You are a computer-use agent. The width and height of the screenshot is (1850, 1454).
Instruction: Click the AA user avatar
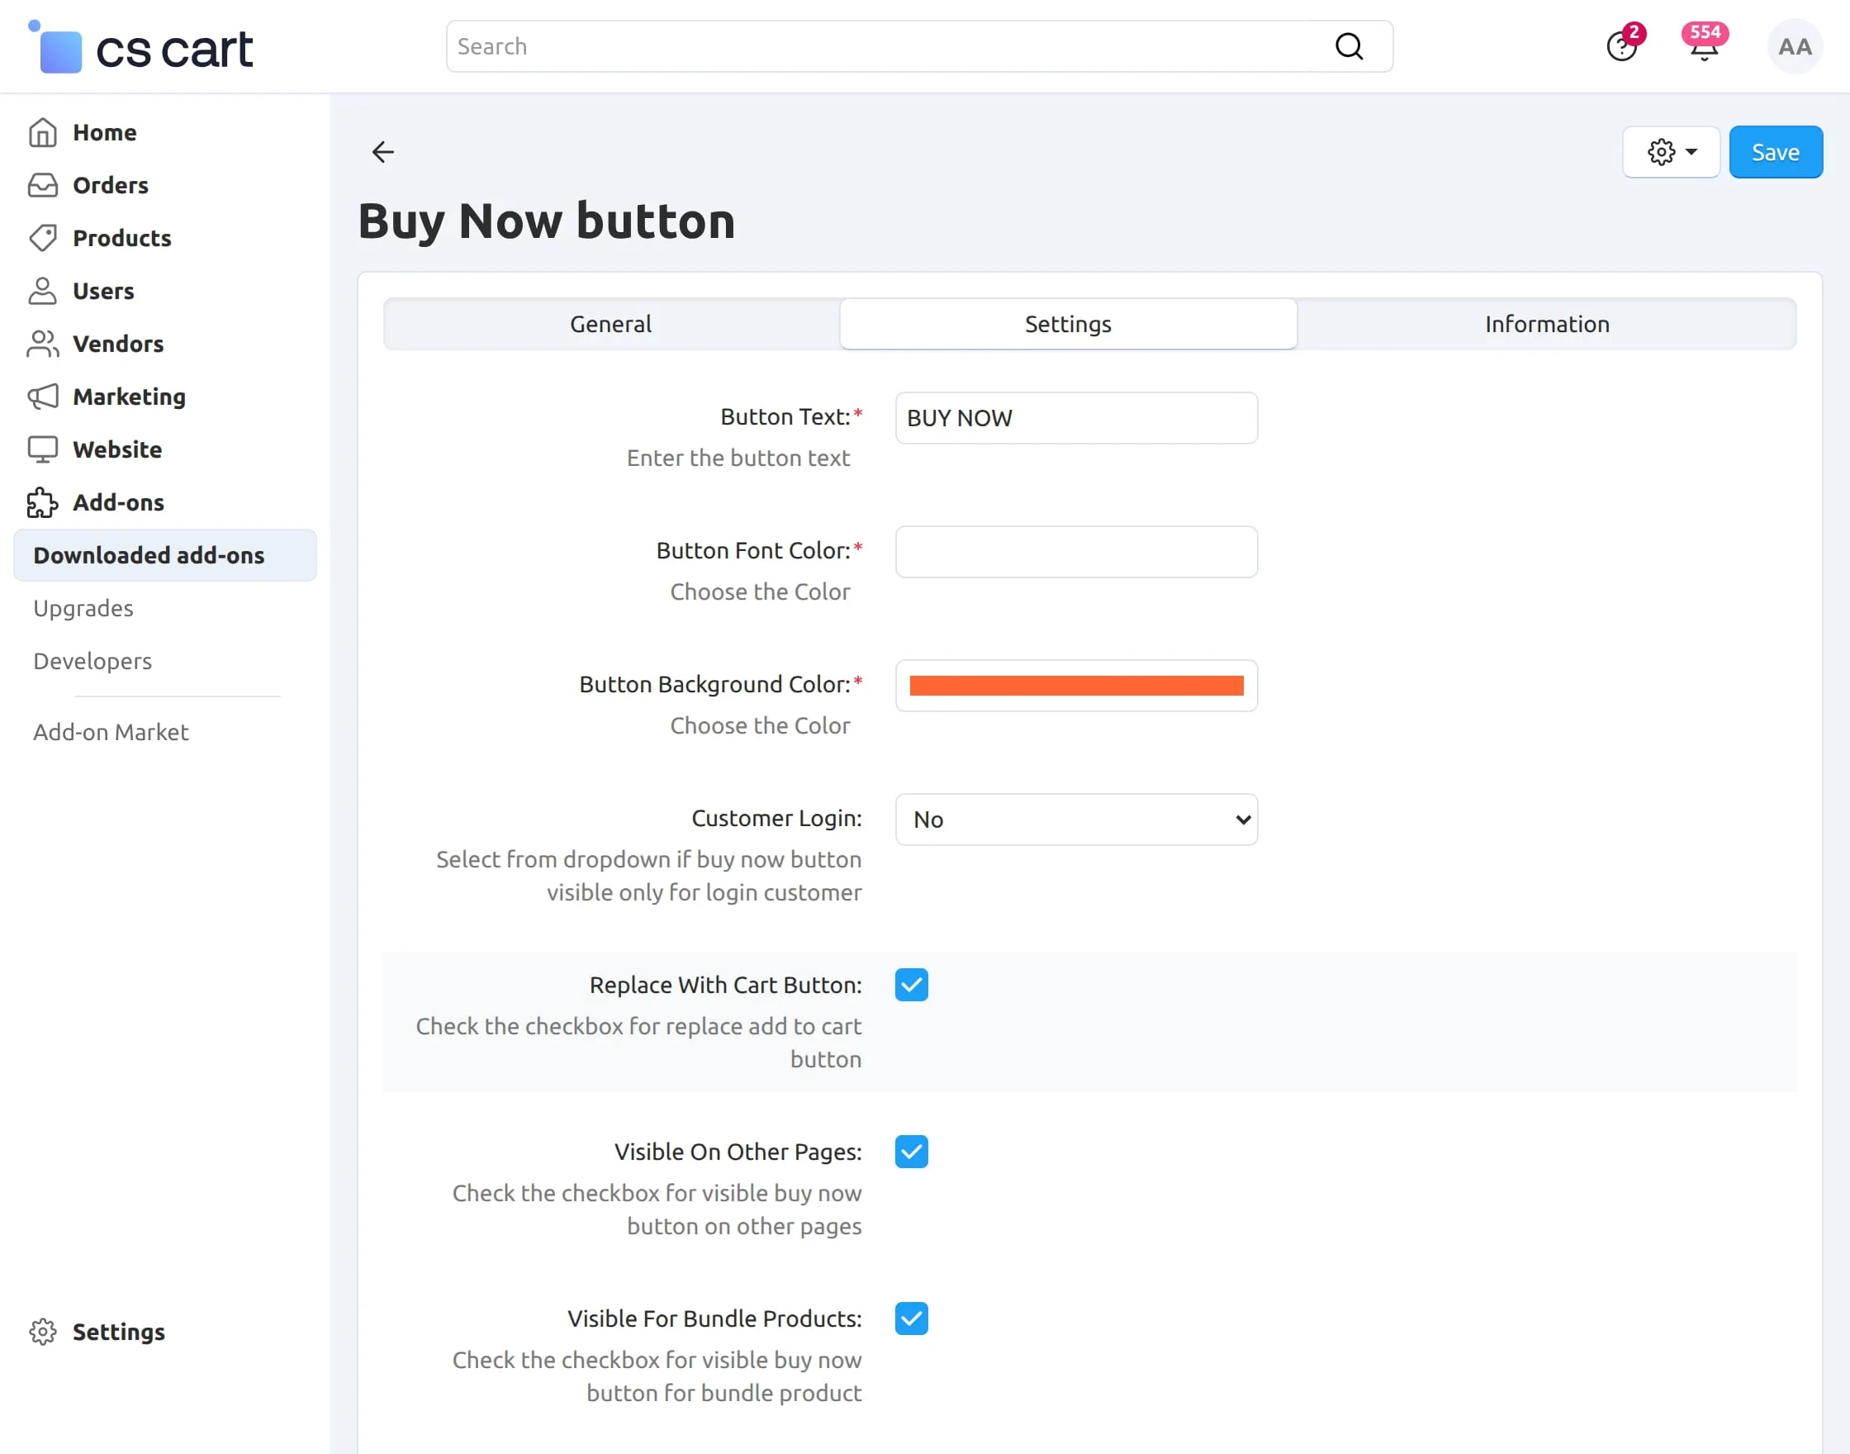coord(1794,47)
